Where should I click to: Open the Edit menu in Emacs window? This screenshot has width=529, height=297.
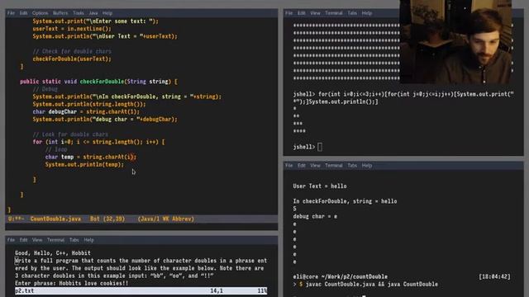click(23, 13)
